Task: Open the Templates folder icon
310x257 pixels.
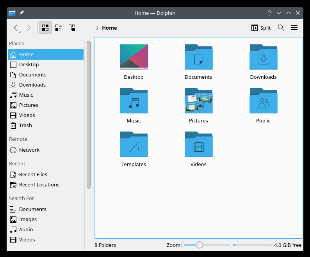Action: point(134,145)
